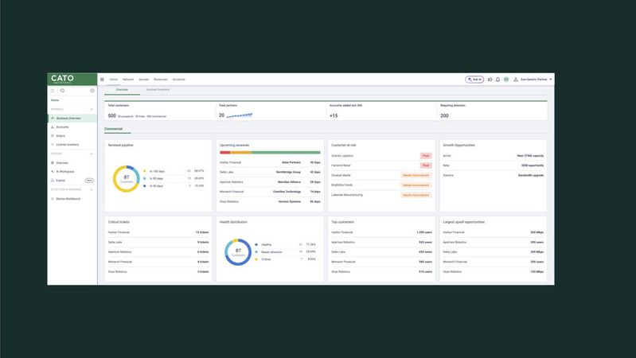Select the Commercial tab

pyautogui.click(x=113, y=129)
